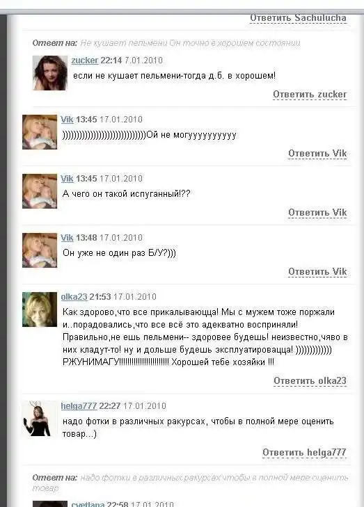
Task: Open olka23's user profile link
Action: [74, 297]
